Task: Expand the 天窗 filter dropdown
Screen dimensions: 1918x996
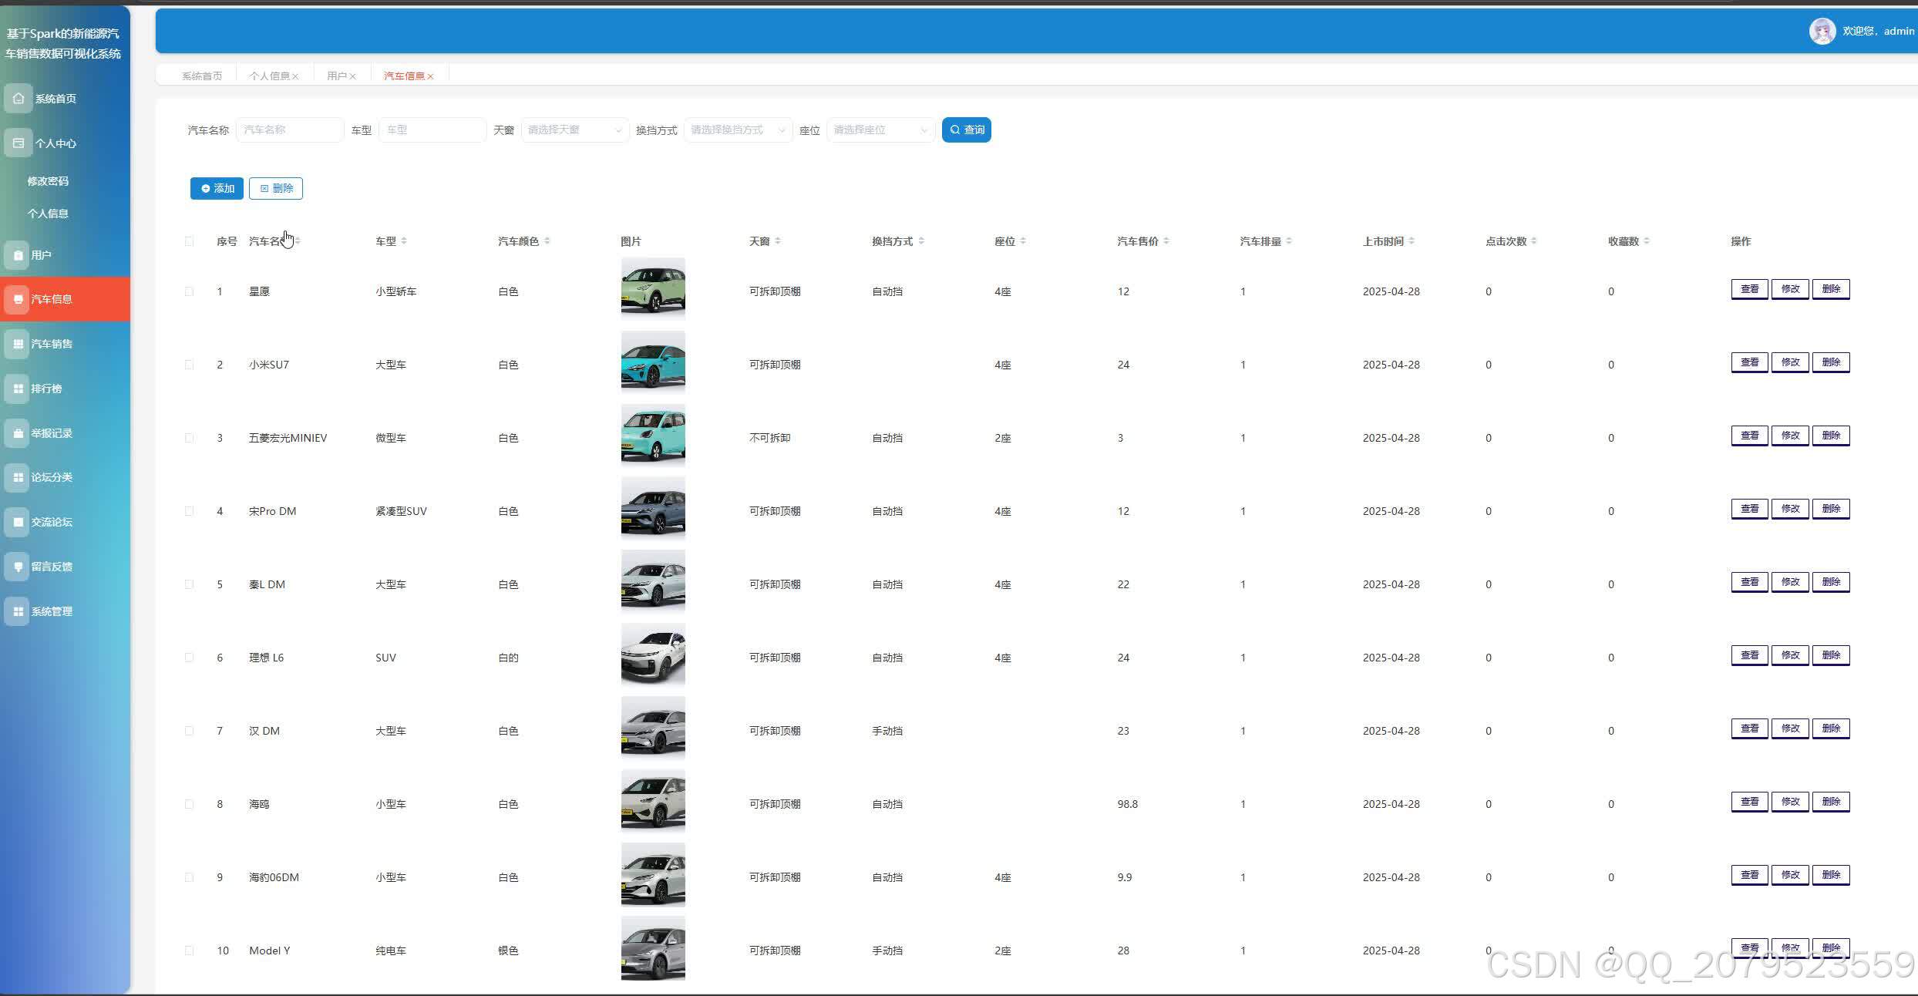Action: coord(574,130)
